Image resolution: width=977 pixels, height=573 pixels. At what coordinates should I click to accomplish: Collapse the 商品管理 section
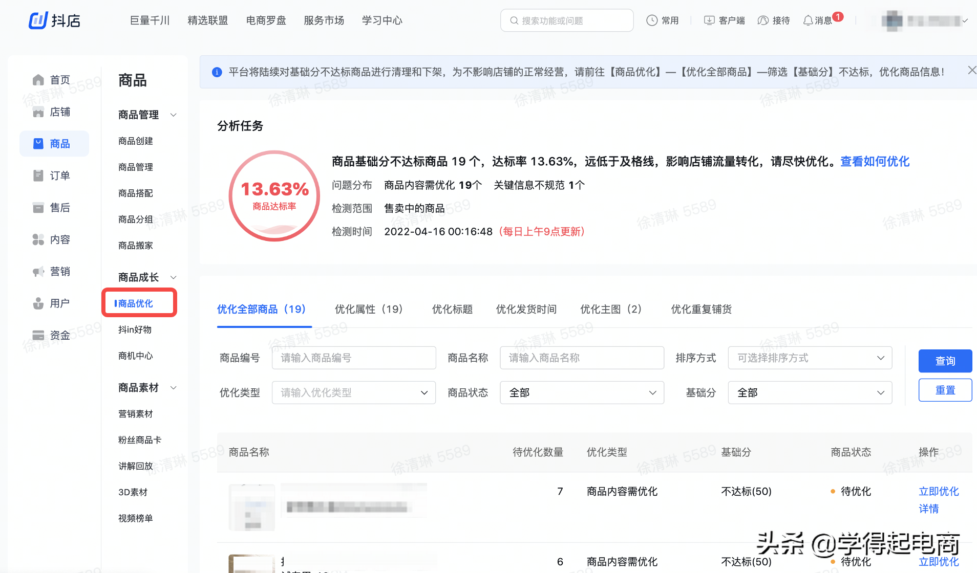click(174, 115)
